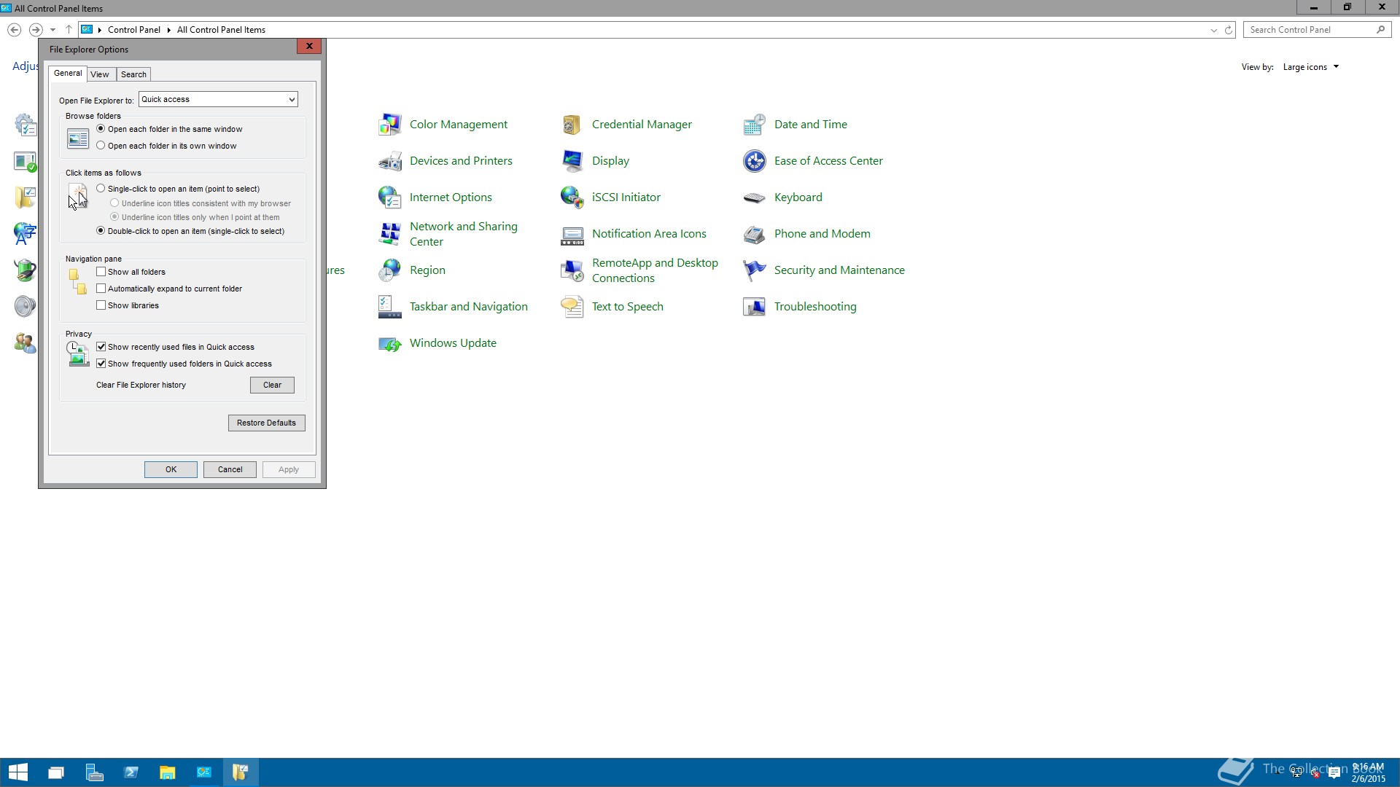Select Open each folder in its own window
The width and height of the screenshot is (1400, 787).
coord(101,146)
